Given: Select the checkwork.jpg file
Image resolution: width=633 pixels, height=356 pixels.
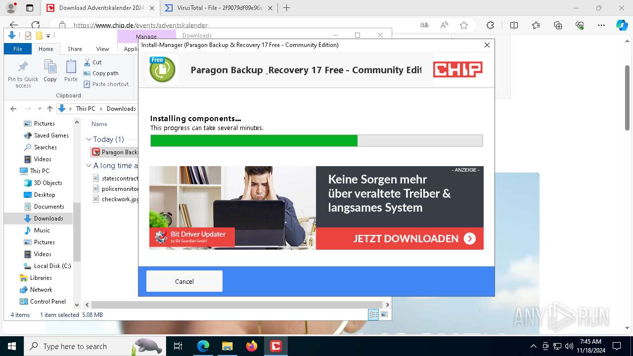Looking at the screenshot, I should coord(116,199).
